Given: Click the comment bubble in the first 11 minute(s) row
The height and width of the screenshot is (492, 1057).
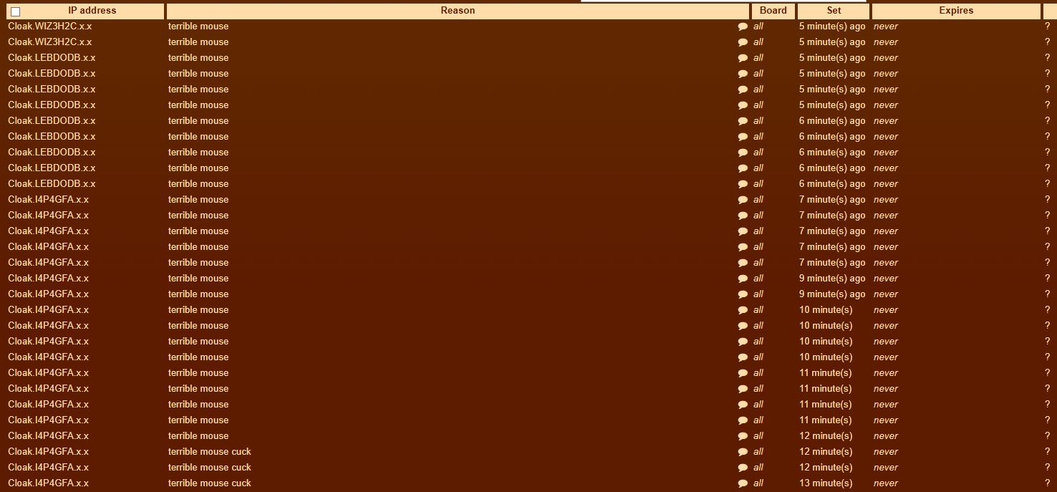Looking at the screenshot, I should pos(743,373).
